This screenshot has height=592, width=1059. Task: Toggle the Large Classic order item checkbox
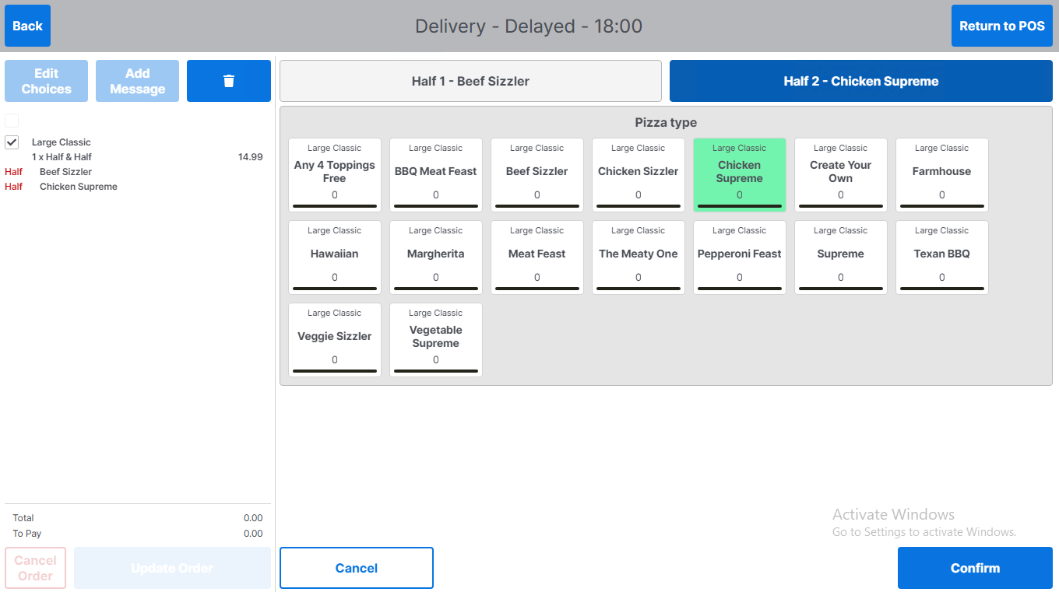pos(12,142)
